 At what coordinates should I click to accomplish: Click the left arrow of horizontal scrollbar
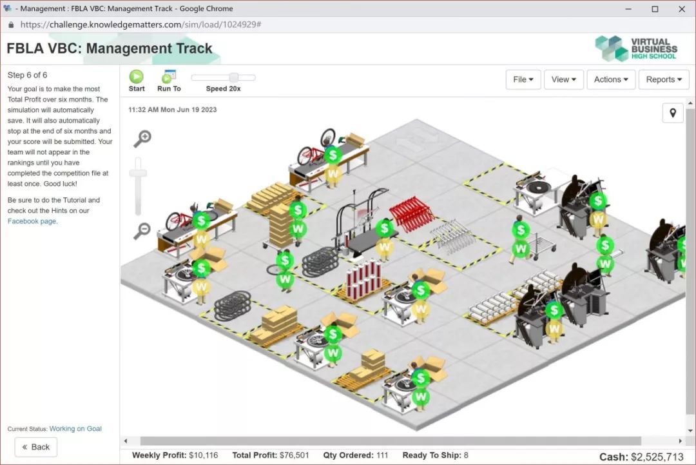pyautogui.click(x=126, y=441)
